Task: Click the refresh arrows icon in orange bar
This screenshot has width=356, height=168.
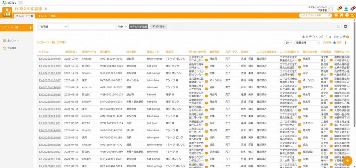Action: (x=352, y=15)
